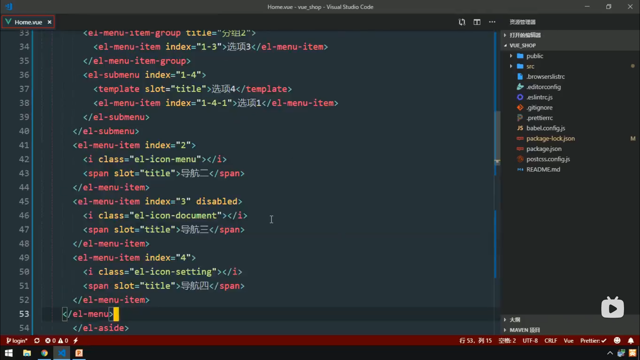Open babel.config.js in the explorer
640x360 pixels.
pyautogui.click(x=546, y=128)
